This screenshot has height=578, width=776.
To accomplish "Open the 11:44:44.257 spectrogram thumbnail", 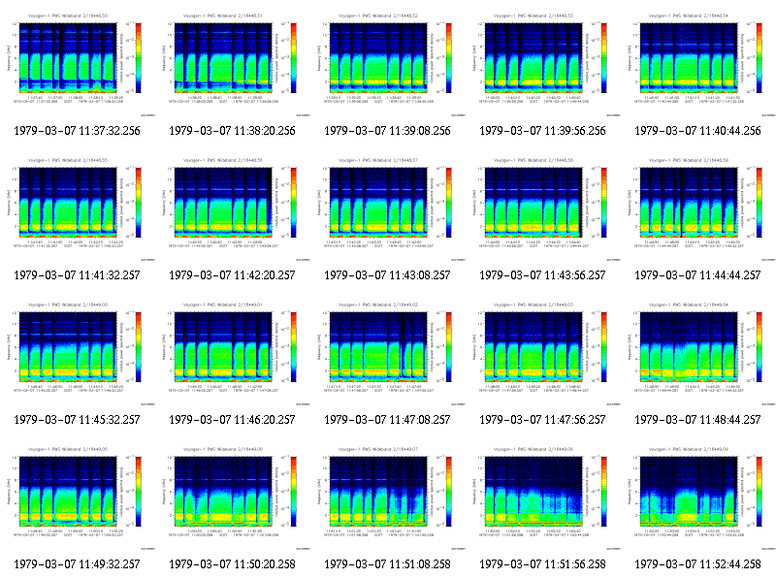I will [698, 209].
